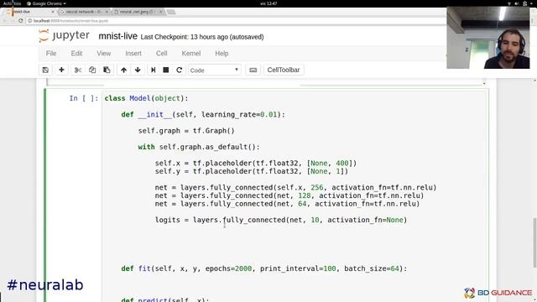Click 'epochs=2000' in fit definition
This screenshot has width=537, height=302.
pyautogui.click(x=228, y=268)
